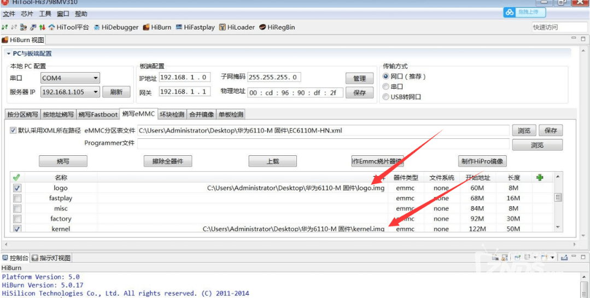Open the 服务器 IP 192.168.1.105 dropdown

(70, 92)
